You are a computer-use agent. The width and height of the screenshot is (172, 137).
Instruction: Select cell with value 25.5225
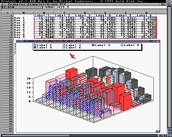(x=146, y=37)
